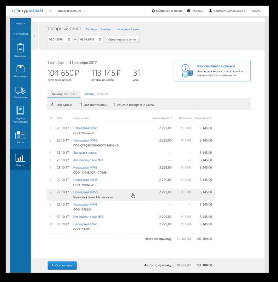Click Сумма закупки column header
The image size is (278, 282).
162,118
